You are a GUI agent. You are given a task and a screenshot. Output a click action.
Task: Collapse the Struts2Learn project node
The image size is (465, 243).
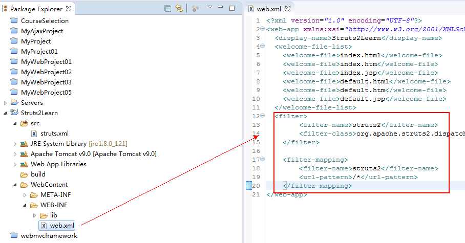(x=5, y=113)
